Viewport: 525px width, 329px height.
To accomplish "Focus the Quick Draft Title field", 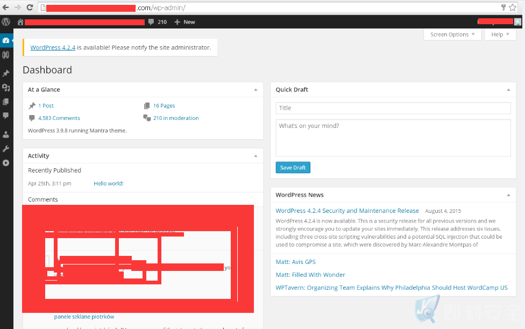I will coord(393,108).
